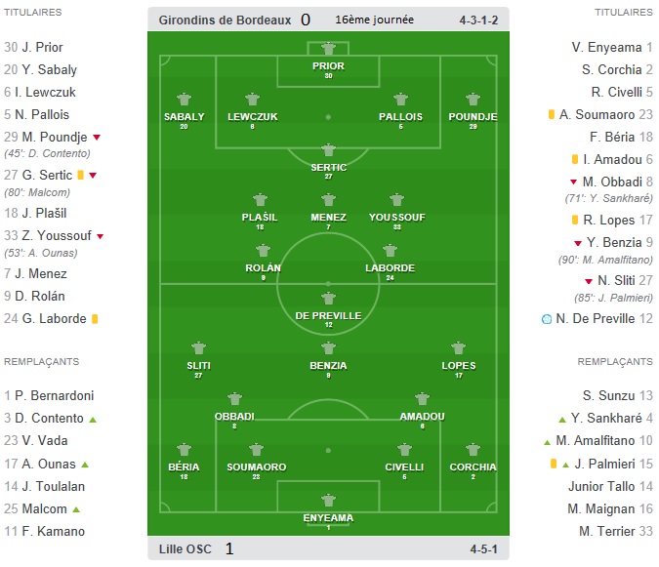The image size is (659, 567).
Task: Click green substitution arrow beside Malcom
Action: pos(76,509)
